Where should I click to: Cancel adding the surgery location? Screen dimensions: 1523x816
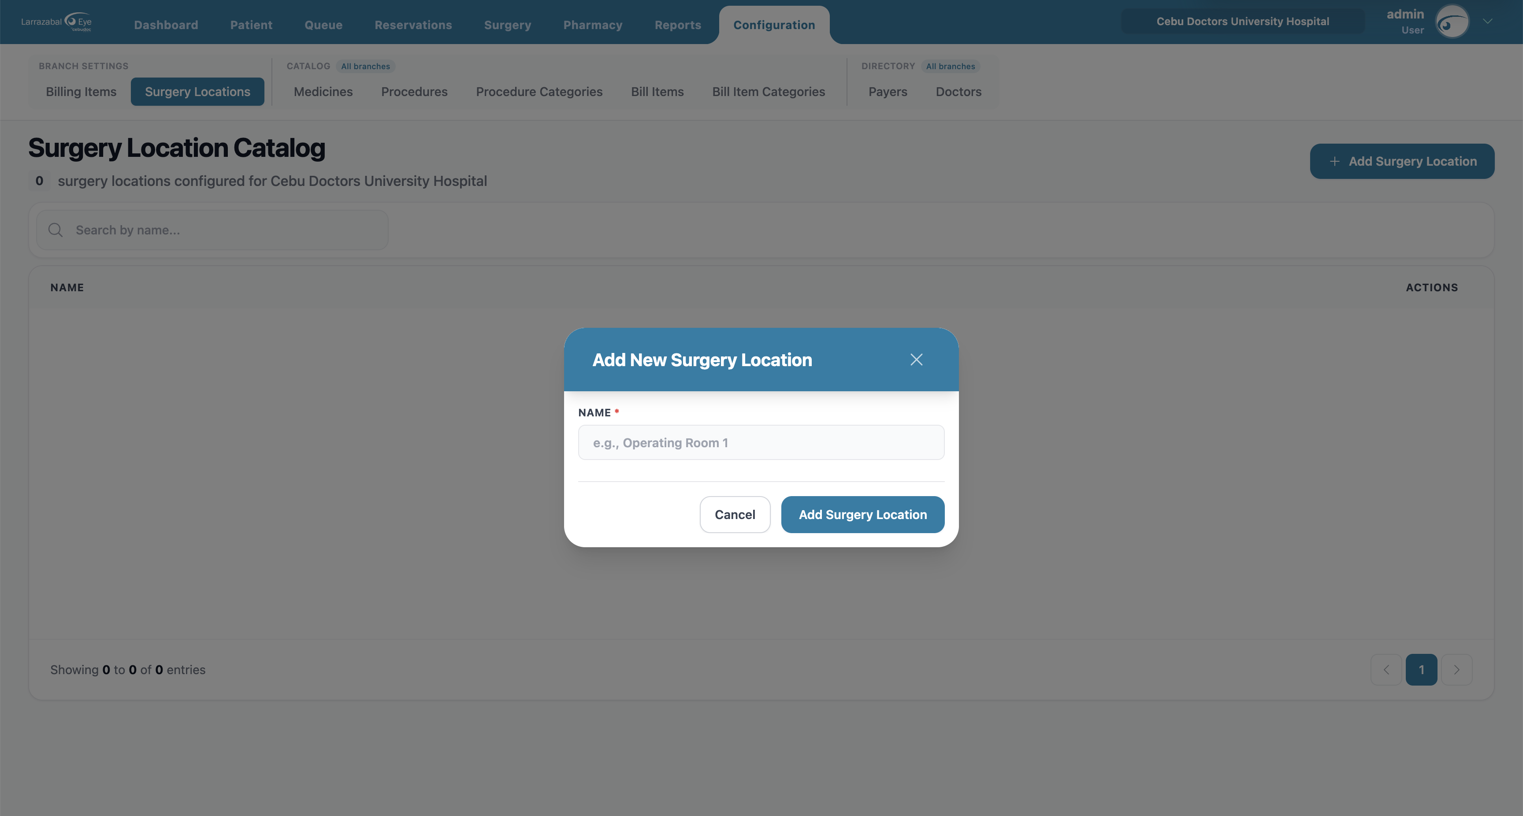(734, 515)
